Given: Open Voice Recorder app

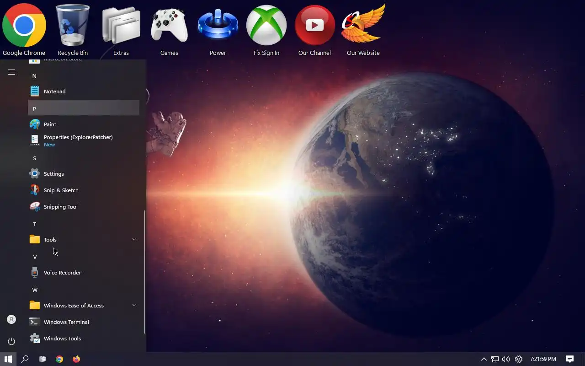Looking at the screenshot, I should coord(84,273).
